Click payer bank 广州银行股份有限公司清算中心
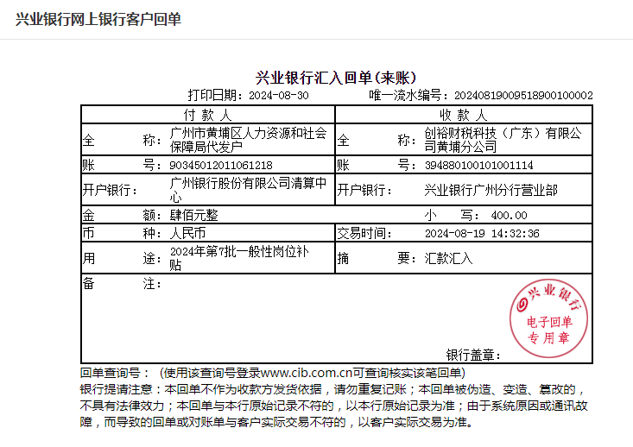 pyautogui.click(x=248, y=190)
